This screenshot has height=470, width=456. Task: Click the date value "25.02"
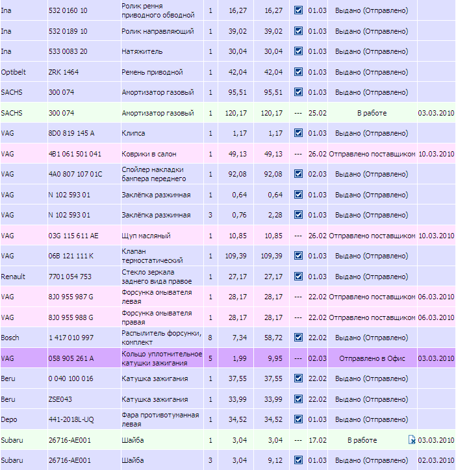click(318, 113)
